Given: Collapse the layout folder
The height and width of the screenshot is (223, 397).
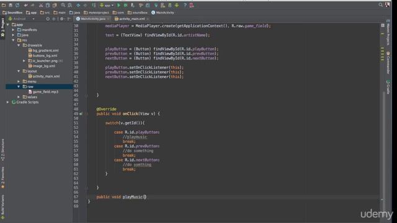Looking at the screenshot, I should [x=19, y=71].
